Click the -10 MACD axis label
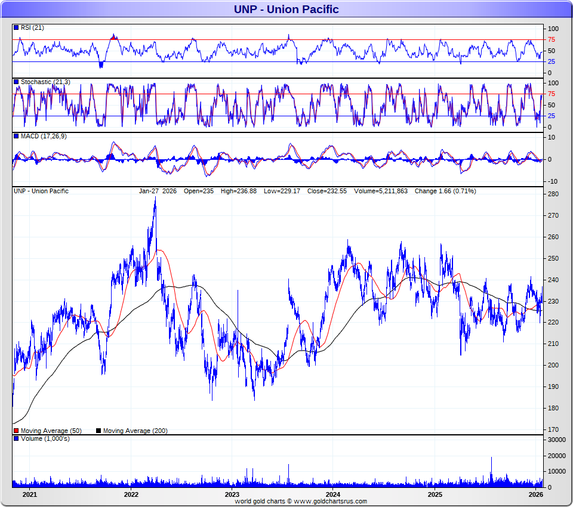The height and width of the screenshot is (507, 573). 553,181
